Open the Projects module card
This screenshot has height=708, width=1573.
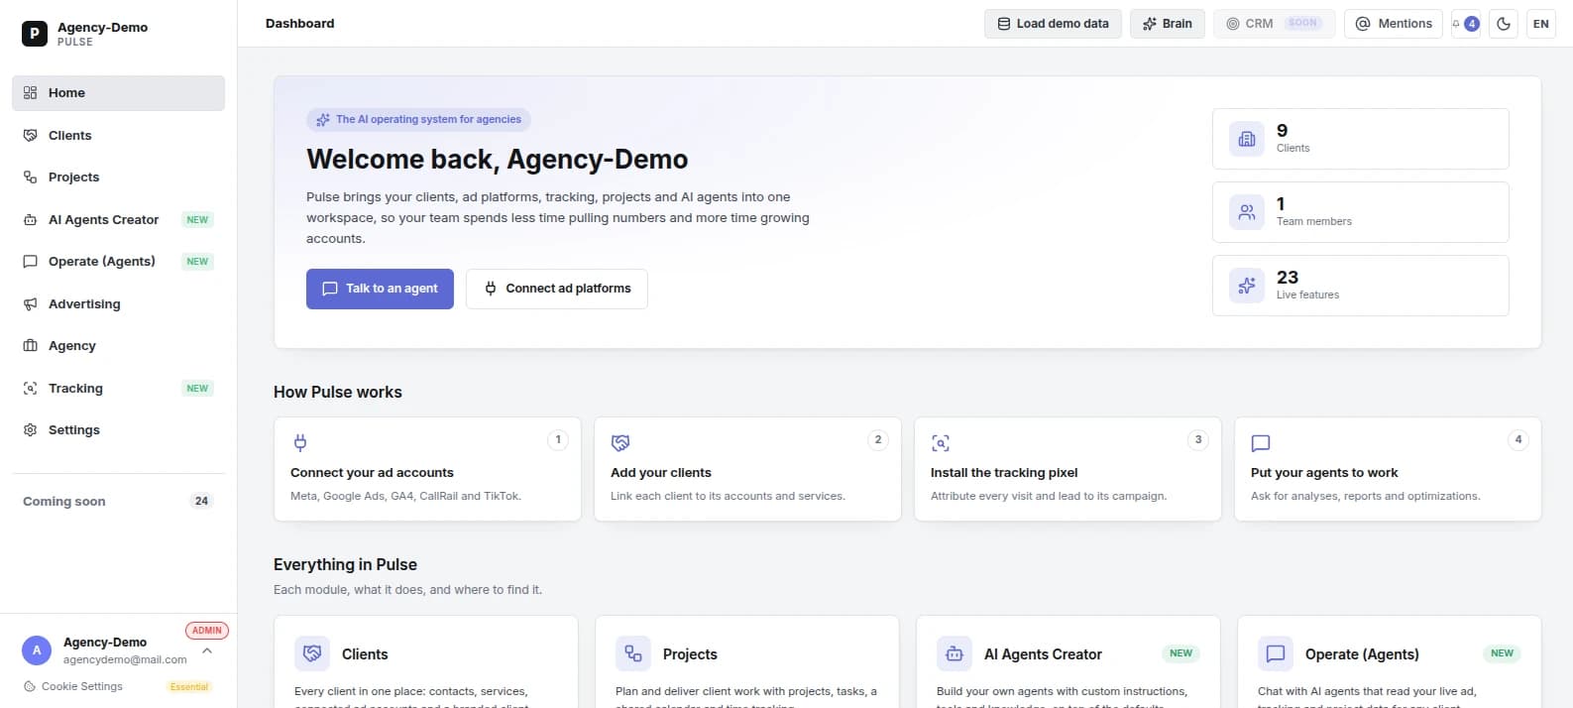coord(747,662)
